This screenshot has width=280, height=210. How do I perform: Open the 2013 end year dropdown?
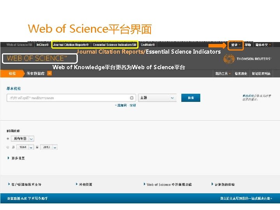point(49,147)
